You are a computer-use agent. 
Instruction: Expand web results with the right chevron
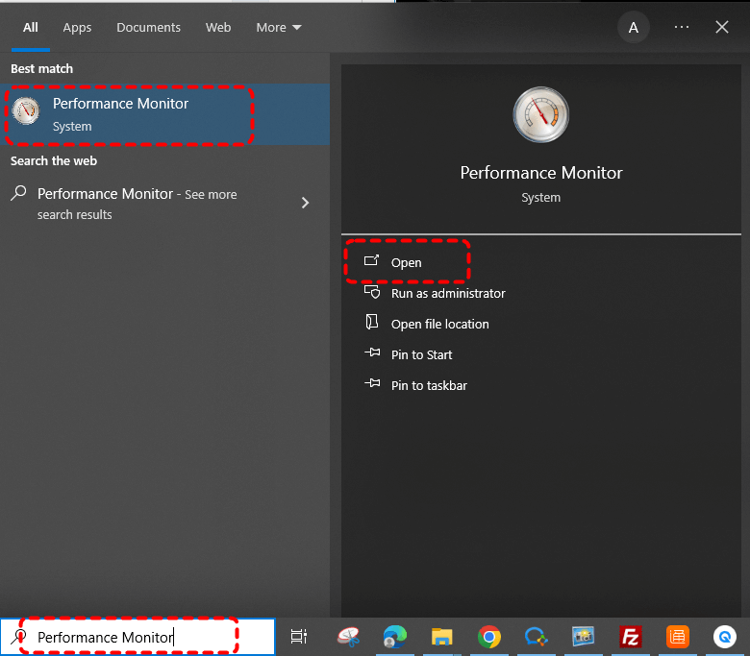pos(306,203)
